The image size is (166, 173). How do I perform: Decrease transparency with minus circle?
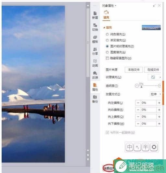(137, 86)
